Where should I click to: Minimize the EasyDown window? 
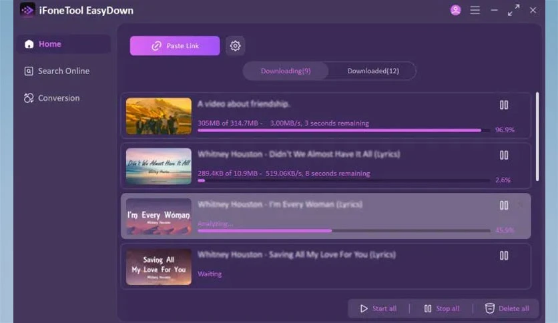tap(495, 10)
